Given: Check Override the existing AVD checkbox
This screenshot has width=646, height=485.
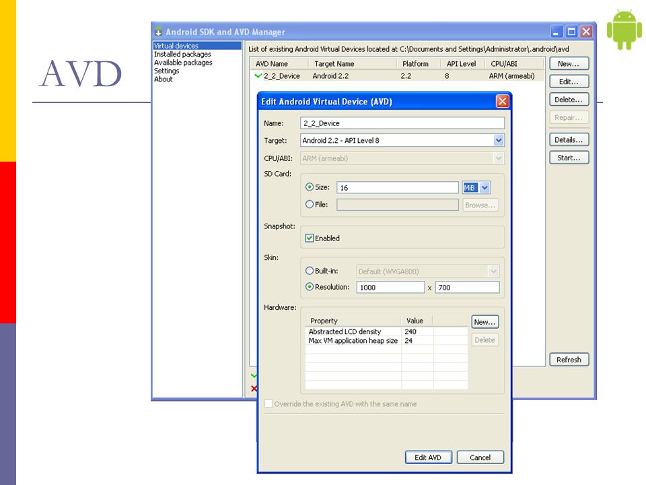Looking at the screenshot, I should (x=268, y=403).
